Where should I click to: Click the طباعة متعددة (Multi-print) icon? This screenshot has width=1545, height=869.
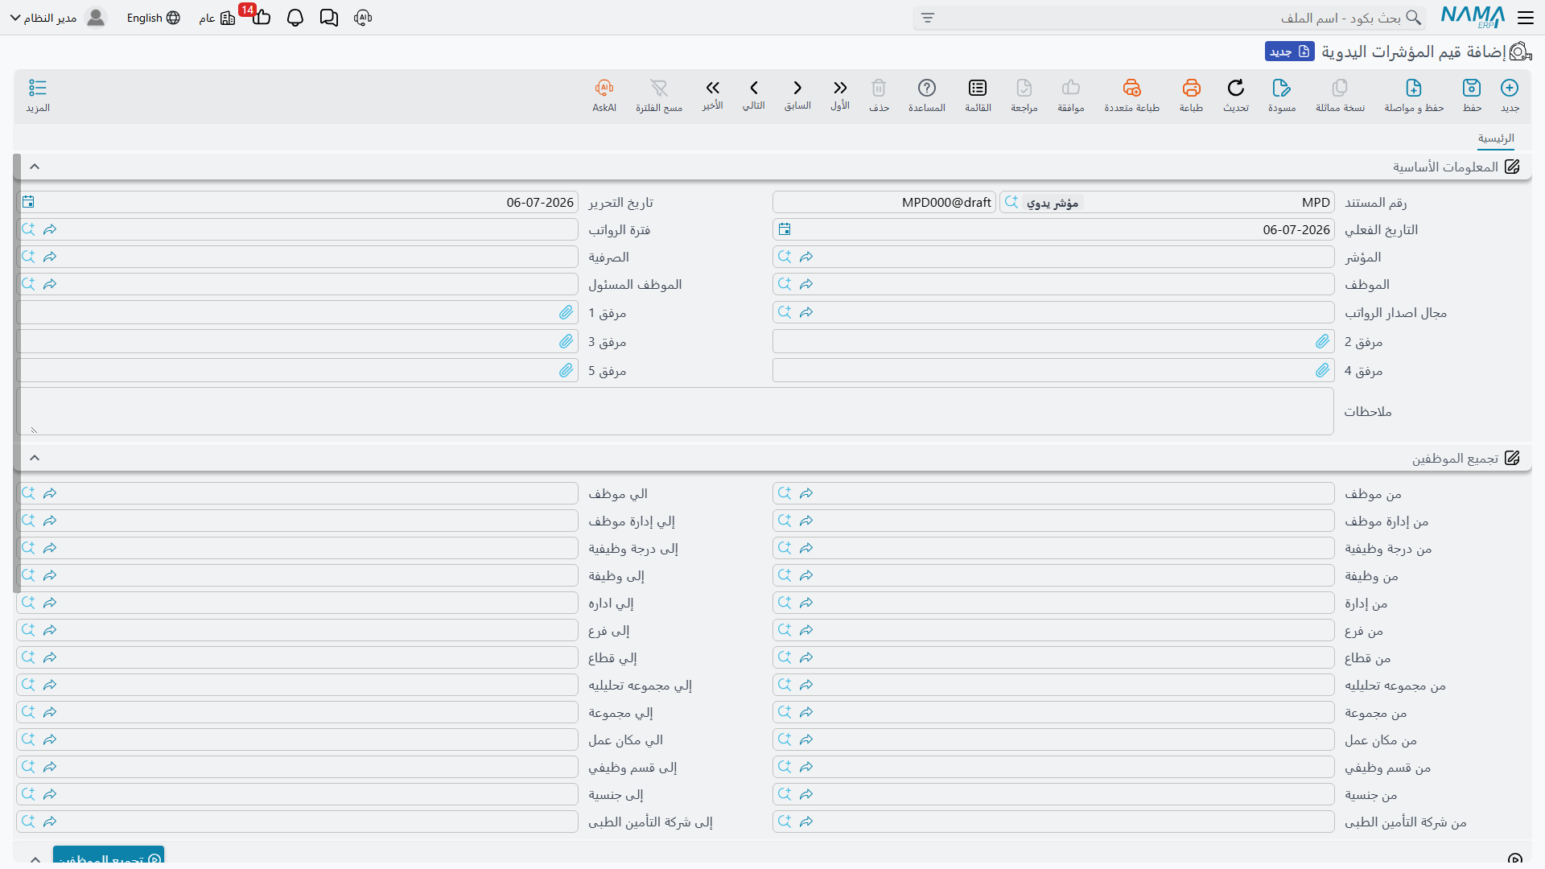pos(1131,88)
